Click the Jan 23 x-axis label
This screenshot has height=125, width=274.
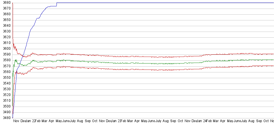(x=117, y=121)
